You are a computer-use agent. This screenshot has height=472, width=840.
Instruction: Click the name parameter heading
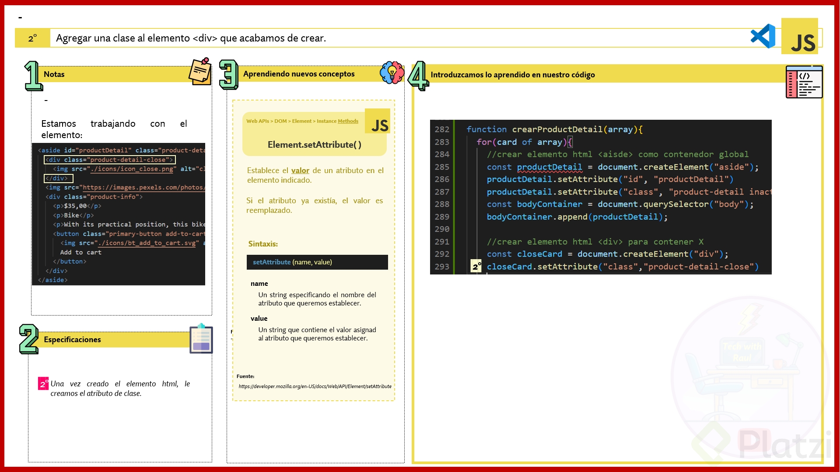tap(259, 284)
